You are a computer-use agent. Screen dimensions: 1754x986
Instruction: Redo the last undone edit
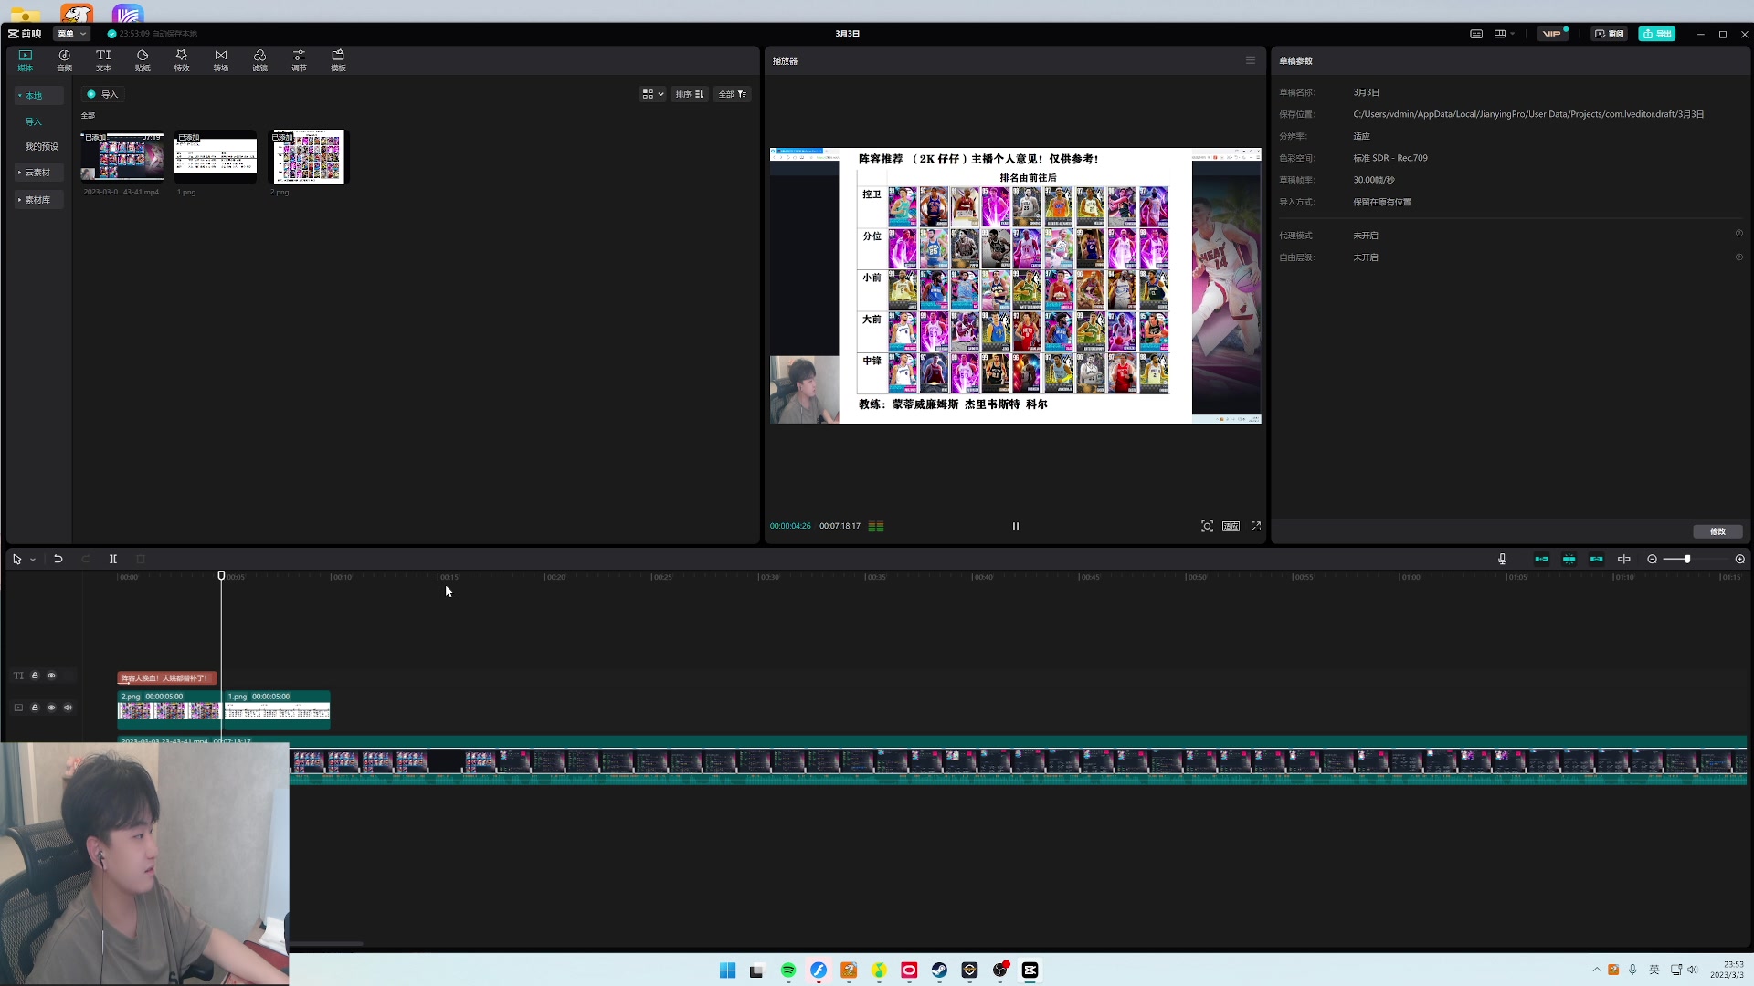86,559
